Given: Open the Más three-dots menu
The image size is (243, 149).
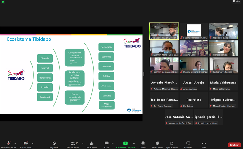Looking at the screenshot, I should coord(204,143).
